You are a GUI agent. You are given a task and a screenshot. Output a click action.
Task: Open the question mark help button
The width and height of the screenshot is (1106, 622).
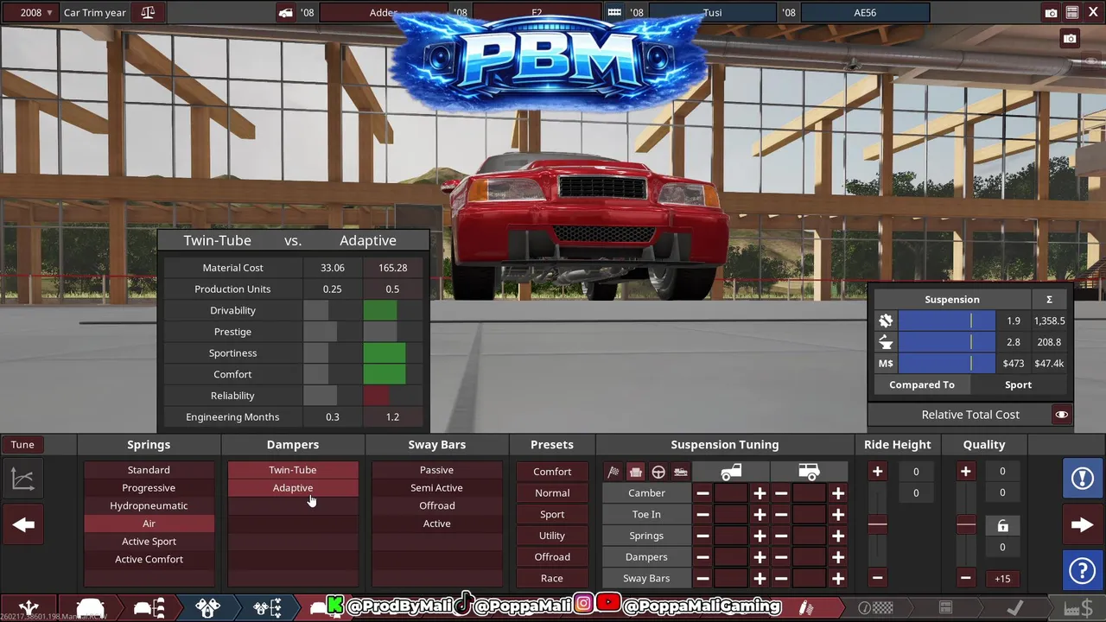click(x=1082, y=570)
